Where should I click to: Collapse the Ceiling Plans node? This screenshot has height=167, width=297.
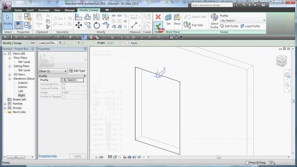9,66
